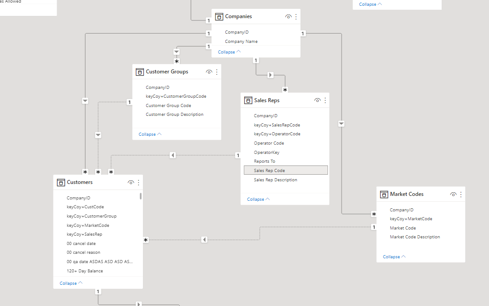The height and width of the screenshot is (306, 489).
Task: Select the Sales Rep Code field
Action: (286, 170)
